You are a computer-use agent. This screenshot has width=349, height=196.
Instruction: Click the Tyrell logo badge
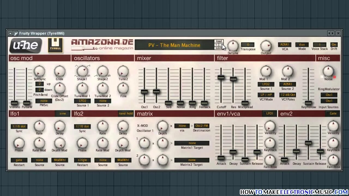55,45
